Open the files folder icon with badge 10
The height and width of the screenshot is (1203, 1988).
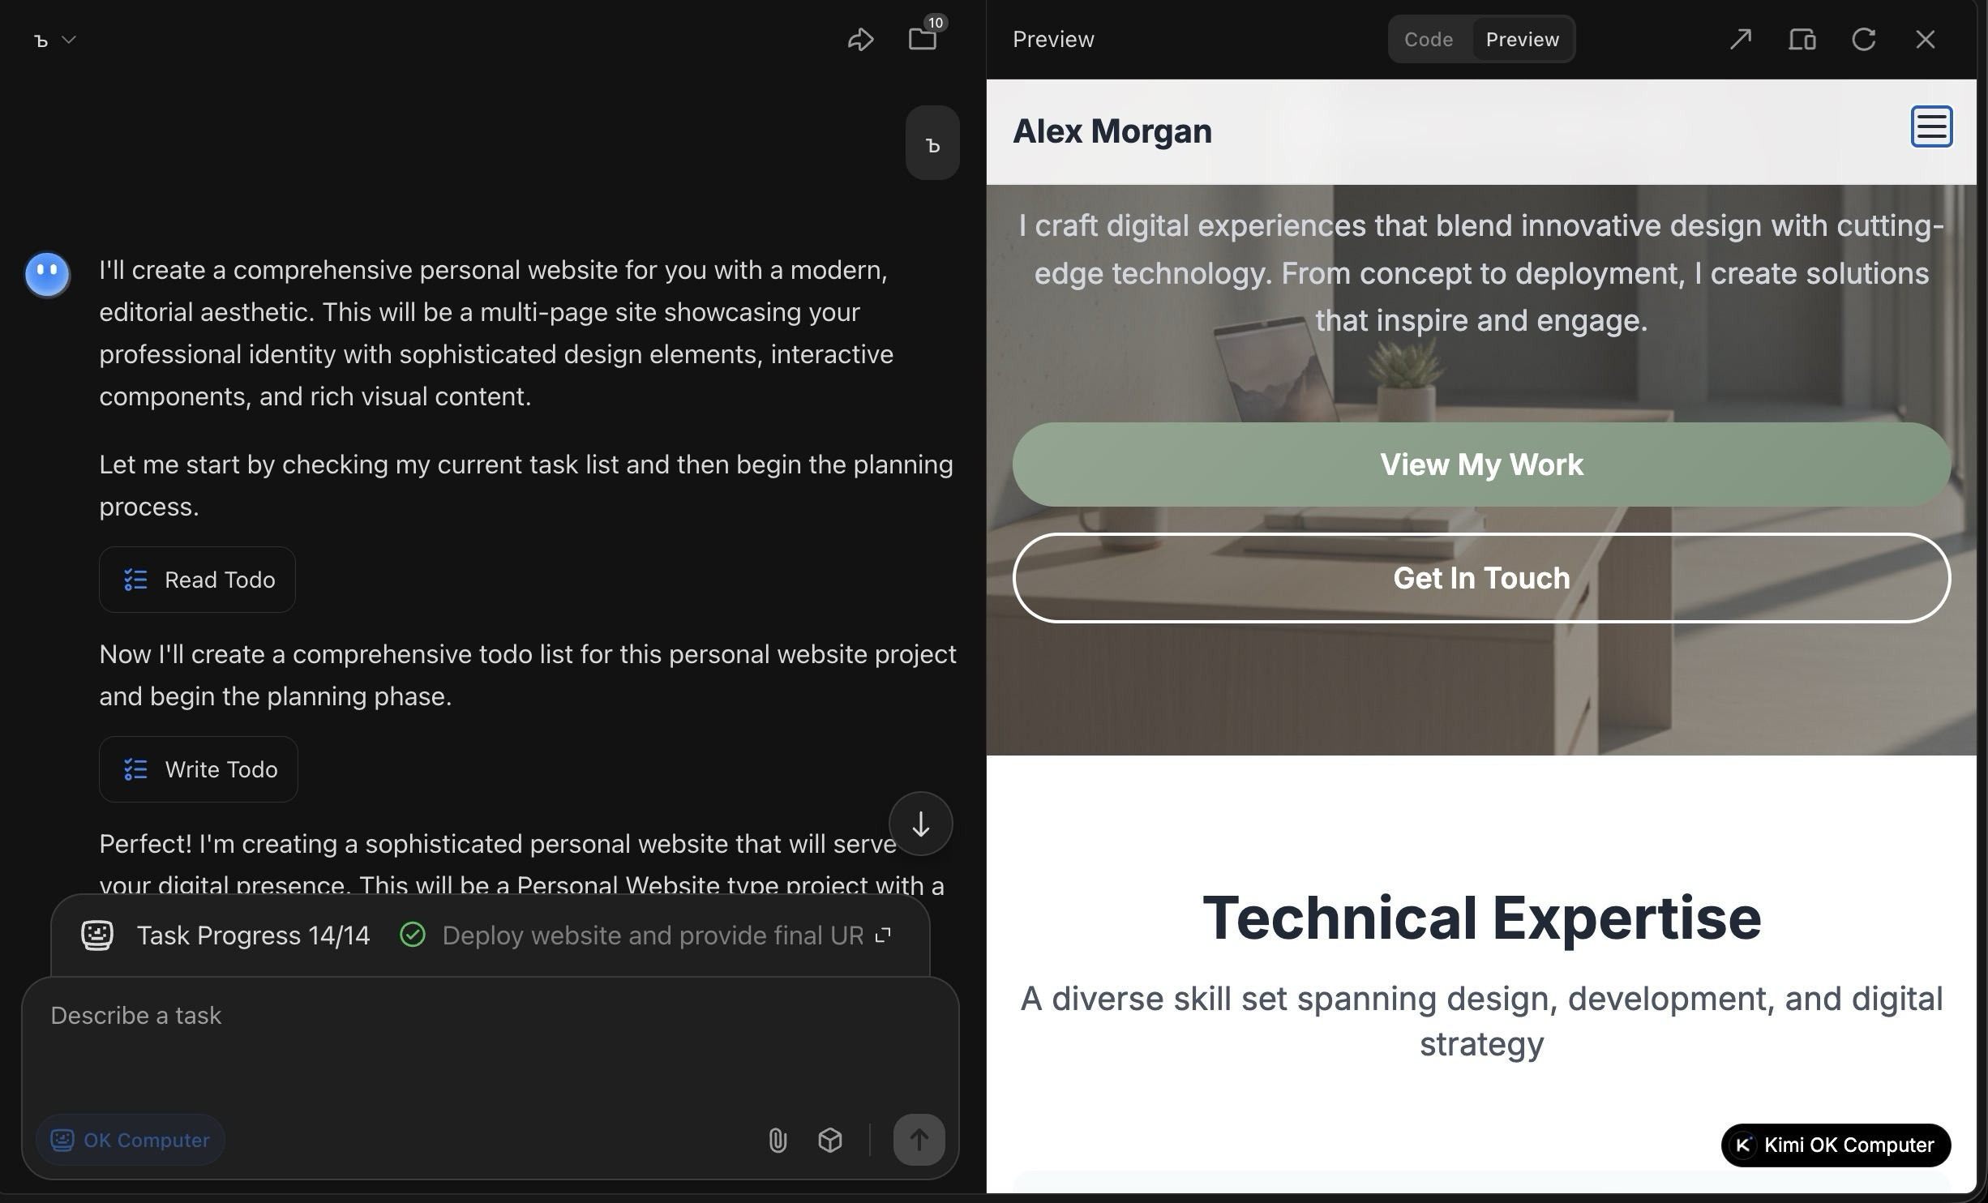tap(923, 38)
